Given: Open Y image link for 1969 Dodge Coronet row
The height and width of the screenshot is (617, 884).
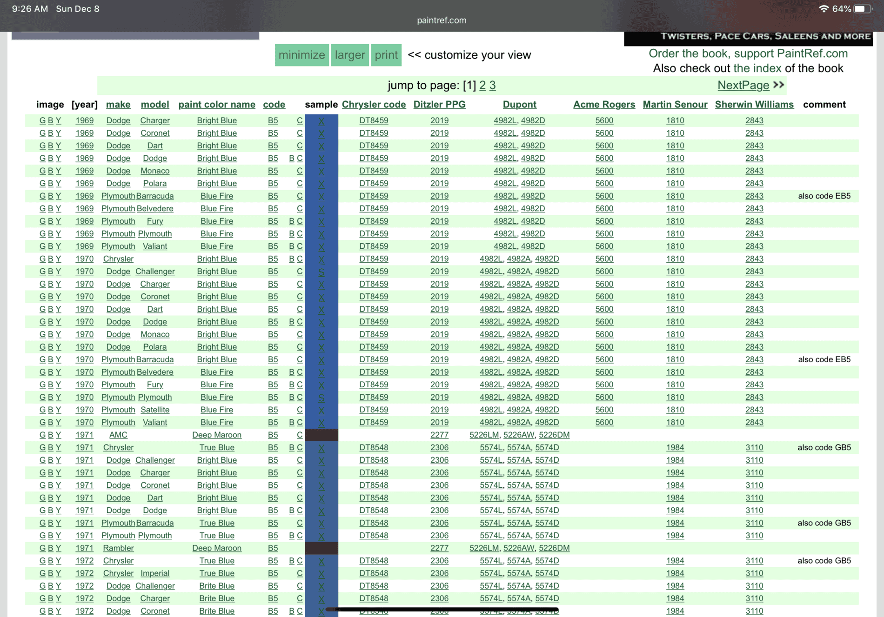Looking at the screenshot, I should click(58, 133).
